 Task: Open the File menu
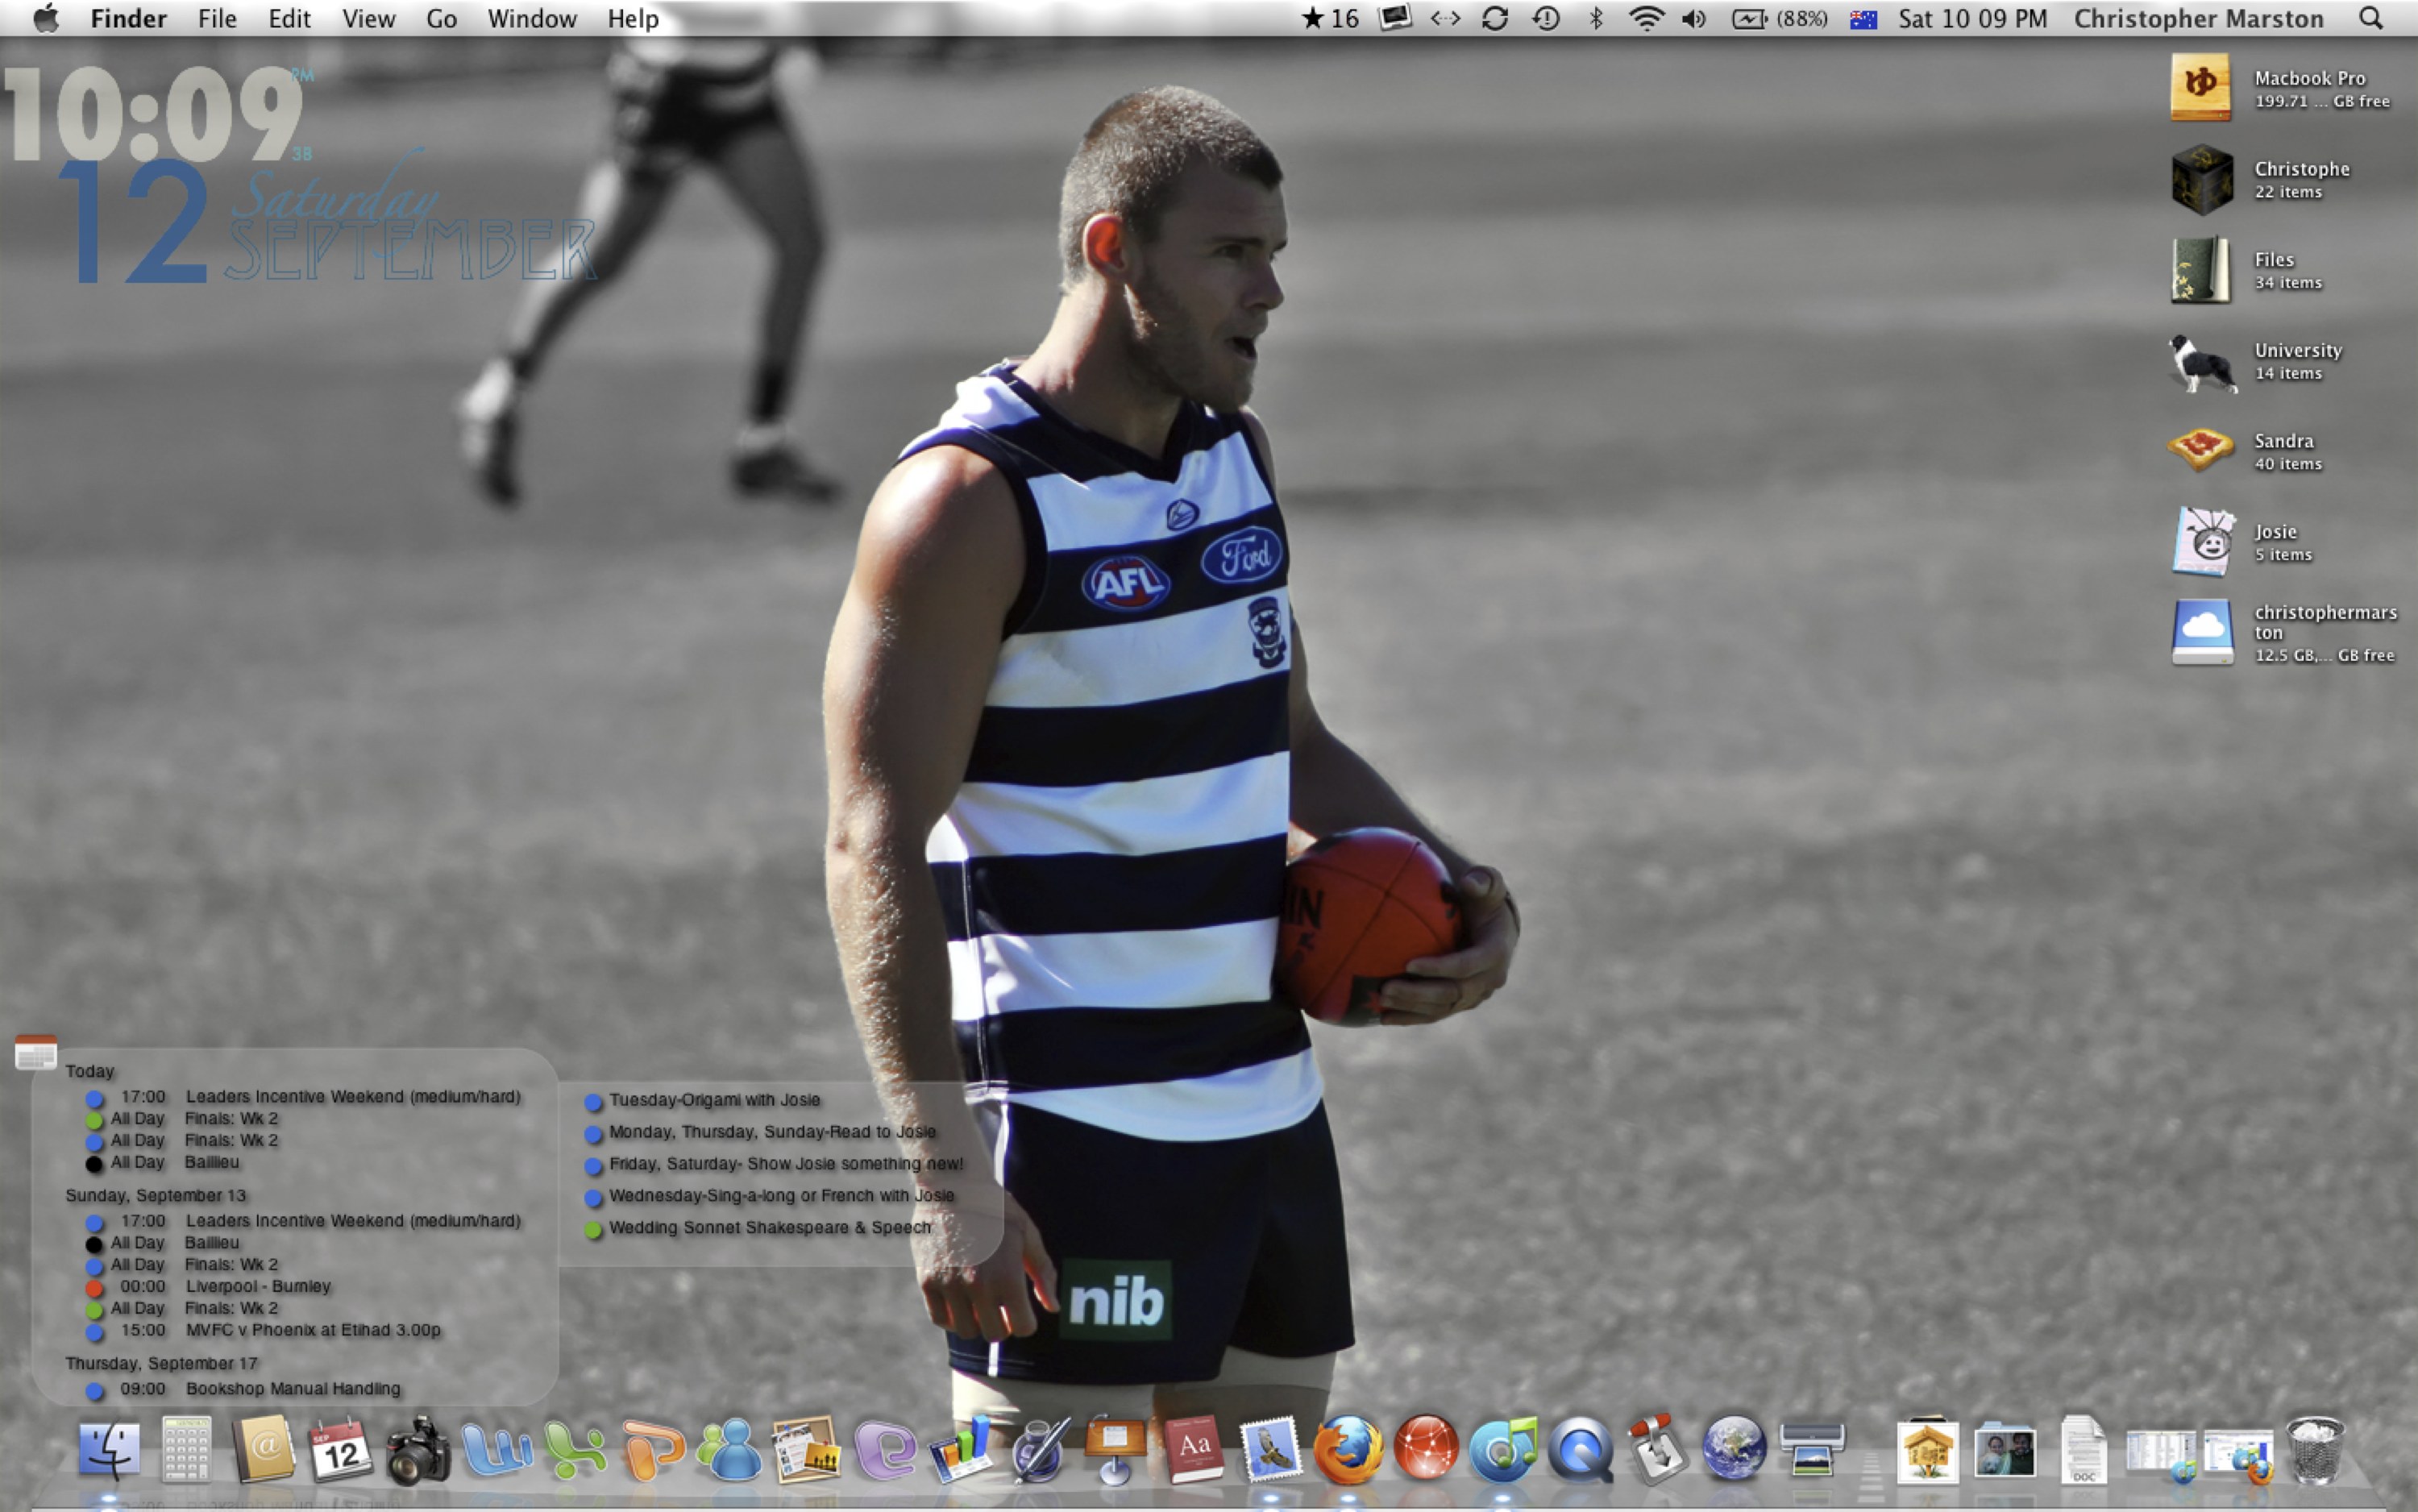[217, 18]
